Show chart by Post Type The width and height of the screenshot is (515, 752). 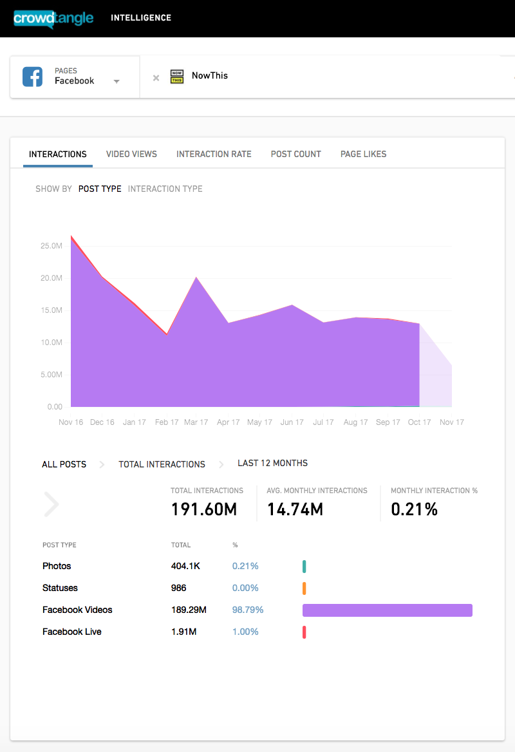[100, 189]
